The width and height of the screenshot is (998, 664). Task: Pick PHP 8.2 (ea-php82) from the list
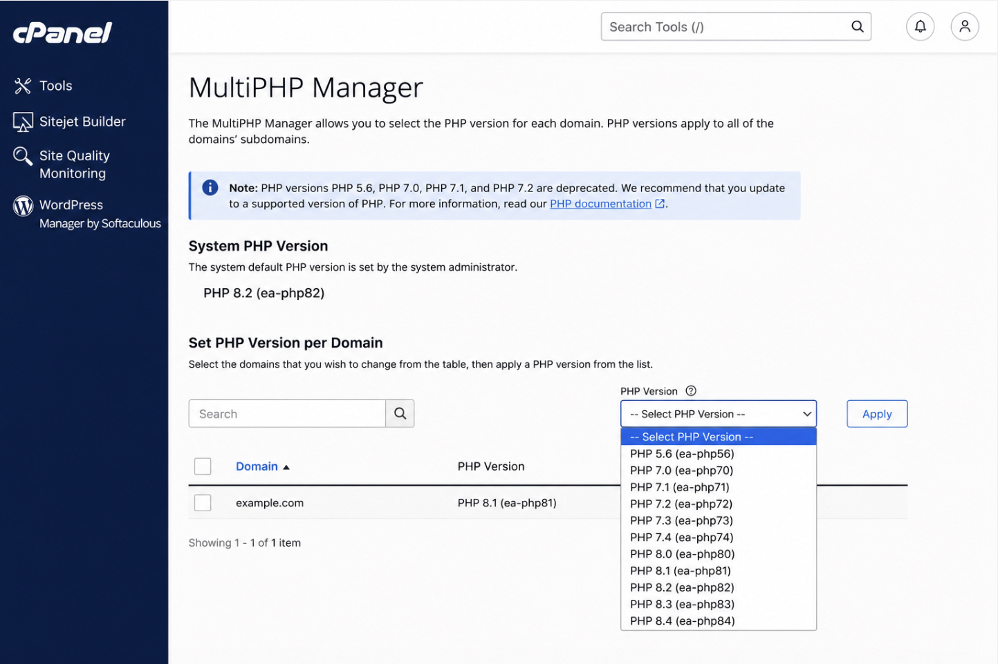click(718, 587)
